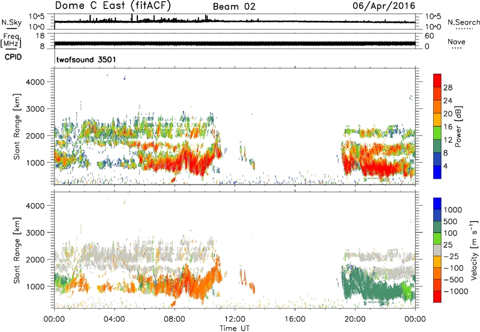Select the "CPID" row label

[x=13, y=57]
